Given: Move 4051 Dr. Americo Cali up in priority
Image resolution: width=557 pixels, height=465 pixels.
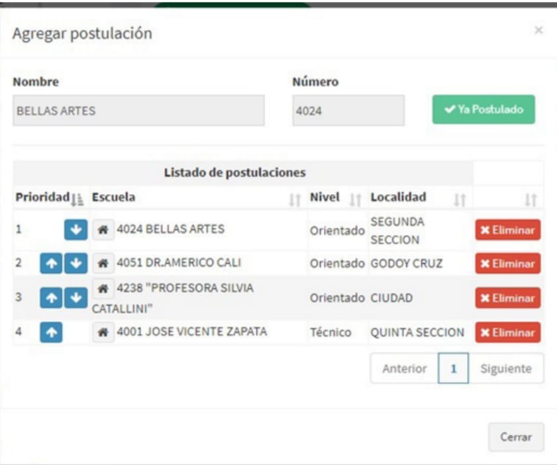Looking at the screenshot, I should pyautogui.click(x=51, y=264).
